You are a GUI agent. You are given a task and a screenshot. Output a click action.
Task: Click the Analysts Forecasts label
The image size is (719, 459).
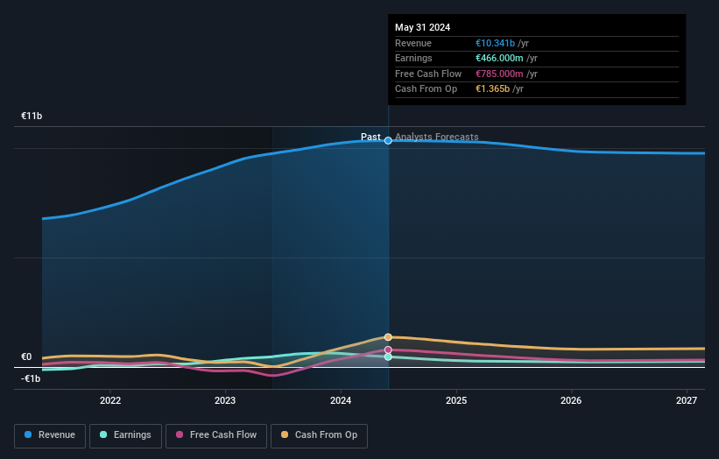tap(436, 137)
